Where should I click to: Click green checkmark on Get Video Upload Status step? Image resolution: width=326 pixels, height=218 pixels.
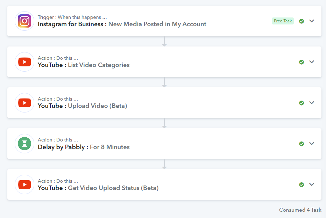302,185
